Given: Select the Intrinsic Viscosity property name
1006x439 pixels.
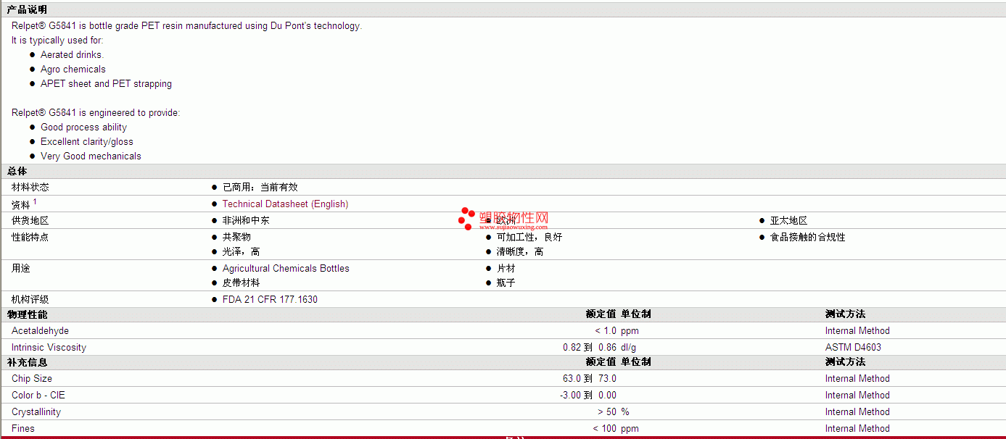Looking at the screenshot, I should [x=49, y=348].
